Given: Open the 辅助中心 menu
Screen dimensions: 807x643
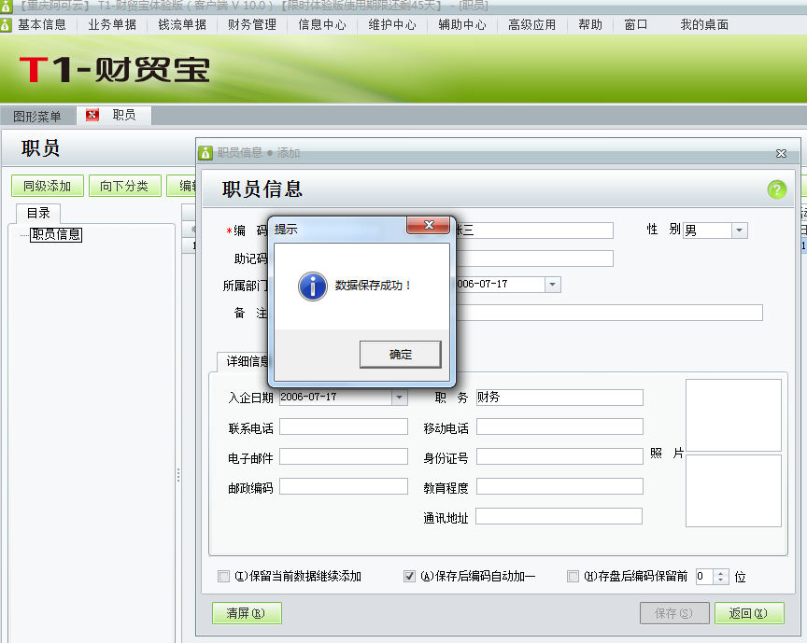Looking at the screenshot, I should [x=462, y=24].
